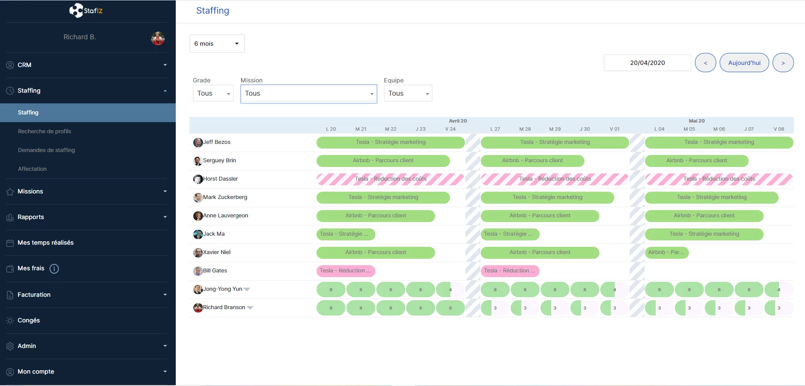Click Serguey Brin's first Airbnb Parcours client bar
The width and height of the screenshot is (805, 386).
click(x=383, y=161)
